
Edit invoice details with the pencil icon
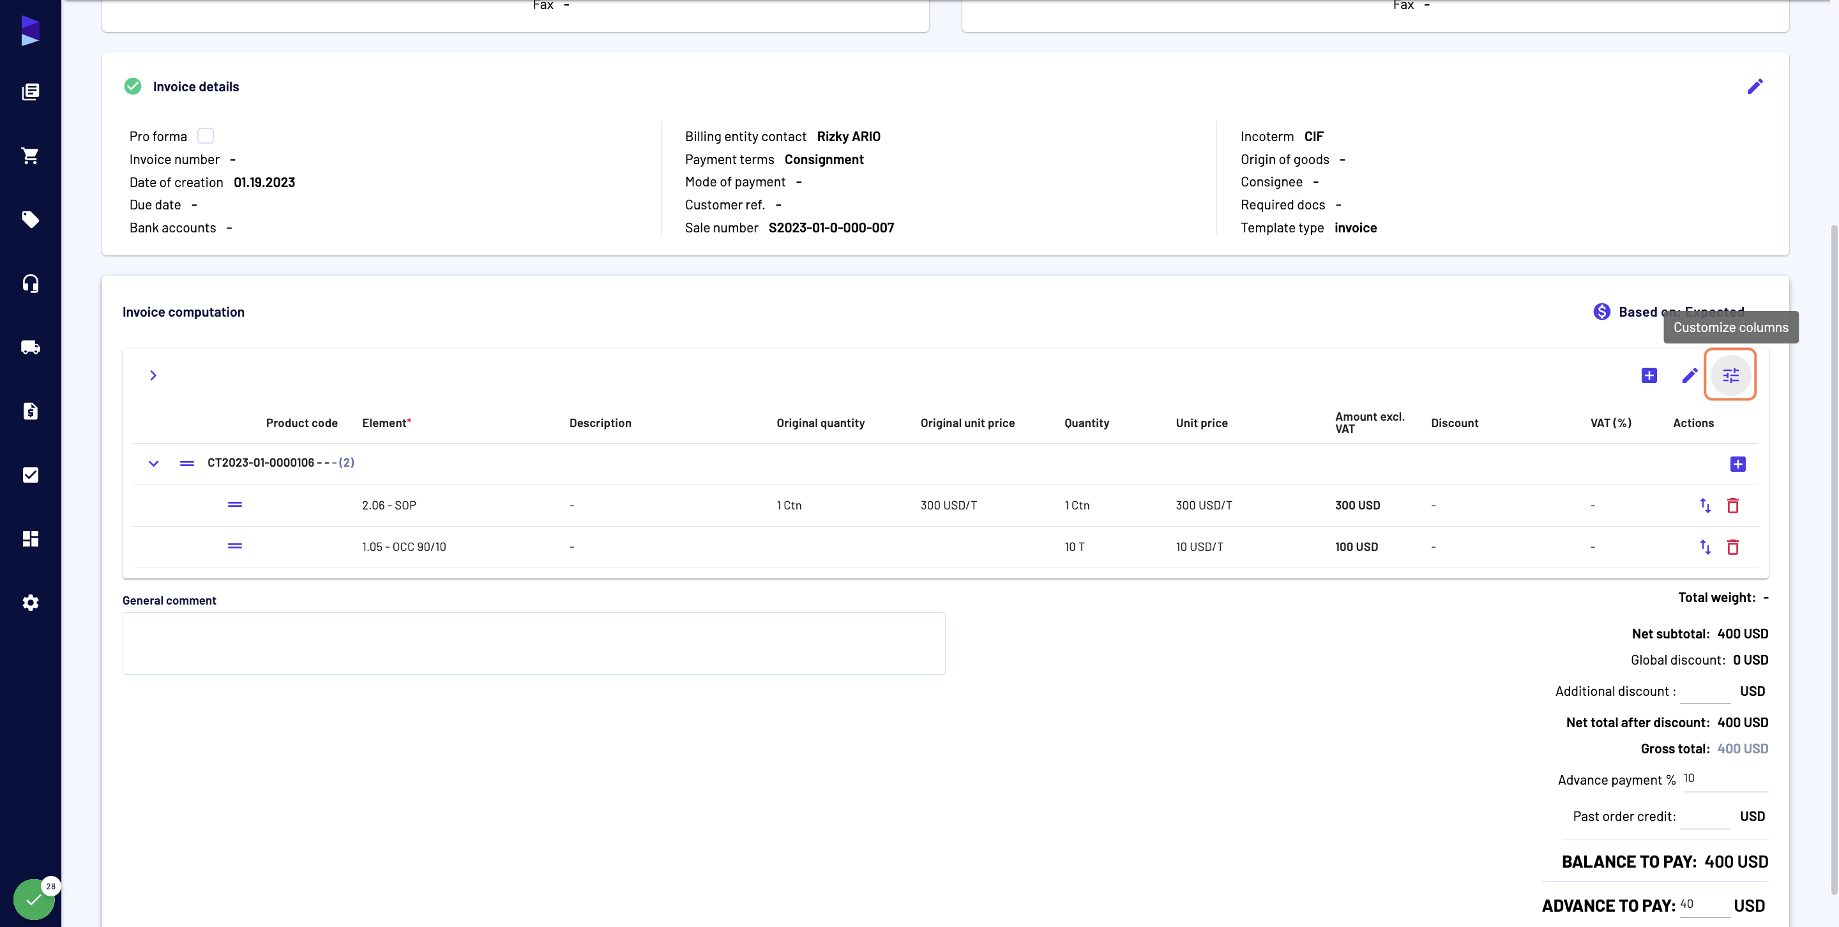click(x=1755, y=86)
